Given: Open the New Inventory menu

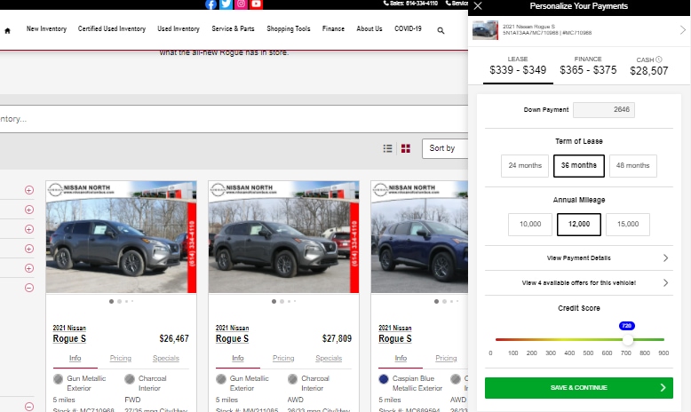Looking at the screenshot, I should tap(46, 28).
